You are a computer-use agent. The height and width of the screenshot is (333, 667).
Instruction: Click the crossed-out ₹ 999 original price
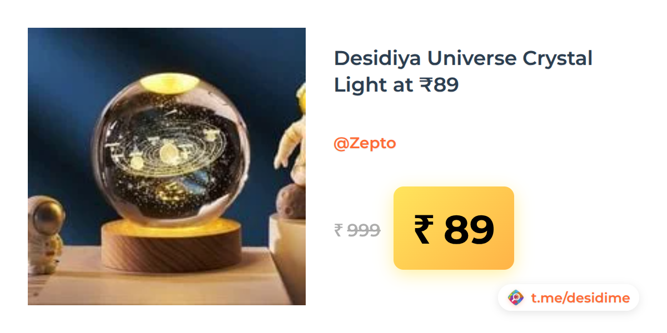coord(357,230)
